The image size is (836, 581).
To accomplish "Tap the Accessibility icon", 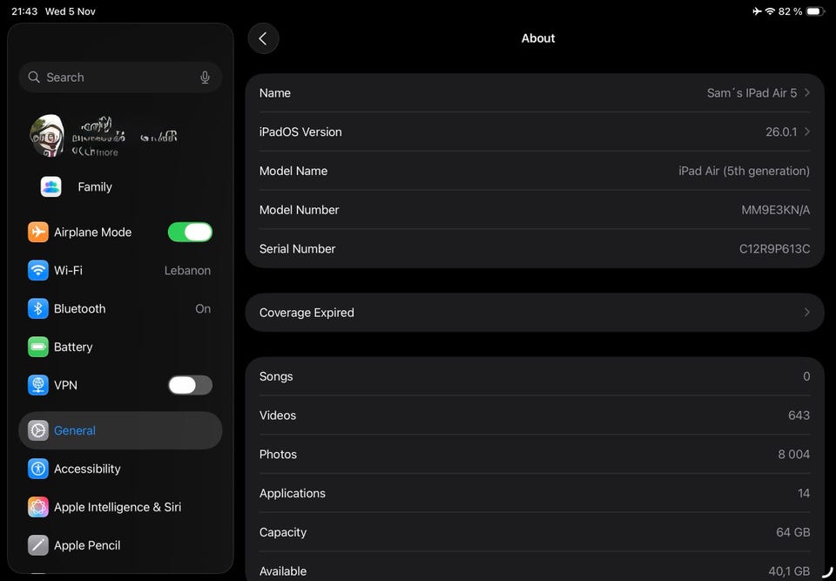I will click(37, 469).
